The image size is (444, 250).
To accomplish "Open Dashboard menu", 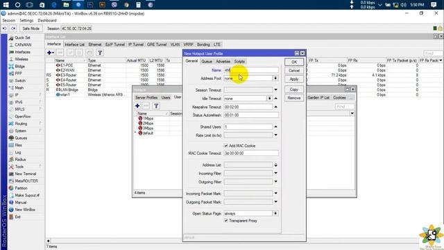I will (x=47, y=20).
